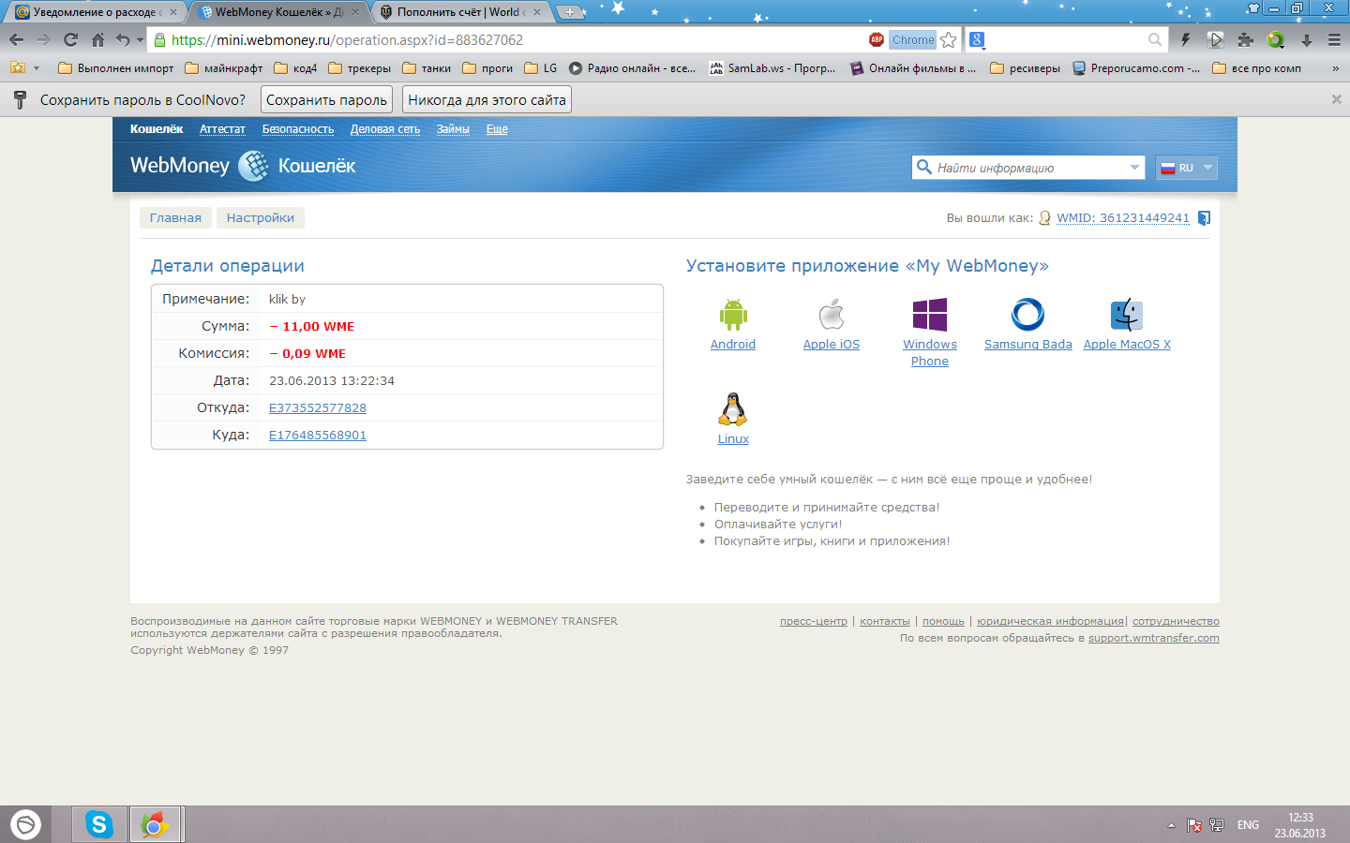
Task: Open the Безопасность menu item
Action: coord(298,129)
